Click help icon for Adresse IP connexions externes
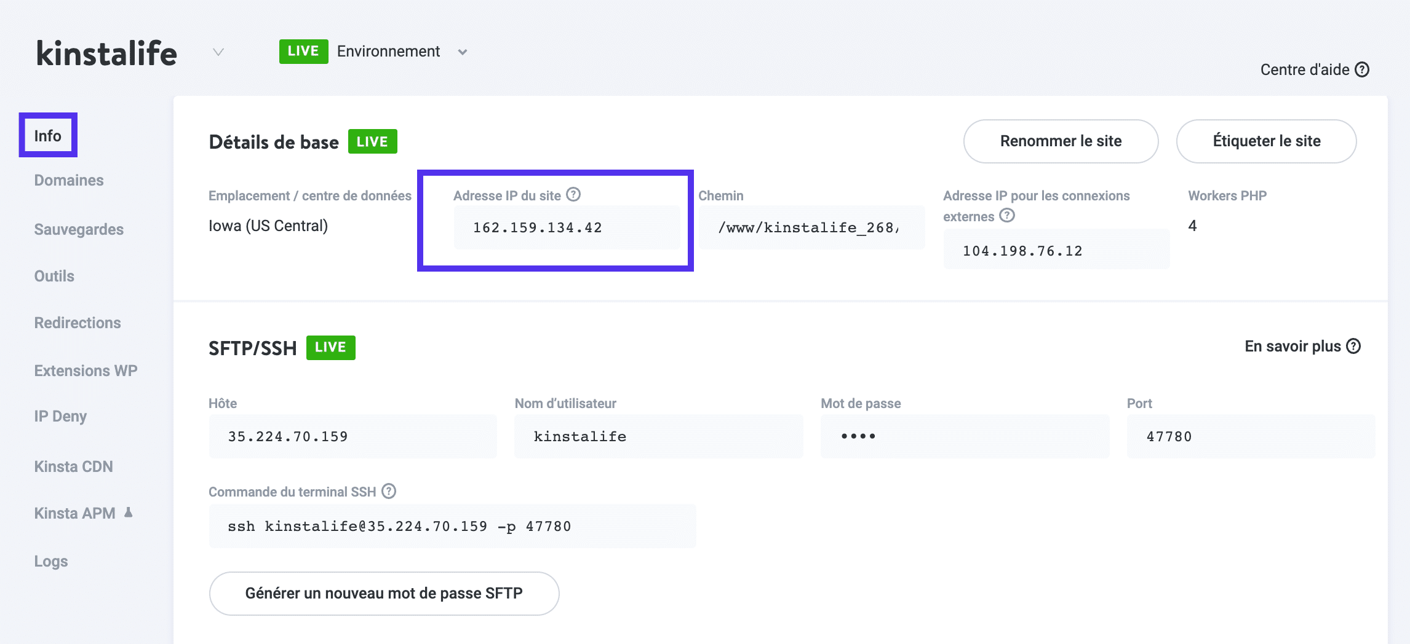The image size is (1410, 644). click(1007, 216)
